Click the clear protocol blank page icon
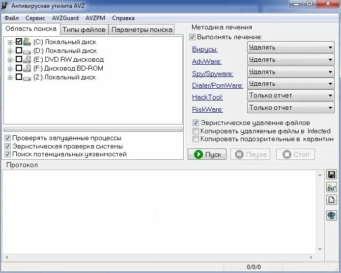 (332, 199)
